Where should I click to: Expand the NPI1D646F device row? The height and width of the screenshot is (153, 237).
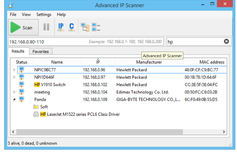pyautogui.click(x=14, y=77)
